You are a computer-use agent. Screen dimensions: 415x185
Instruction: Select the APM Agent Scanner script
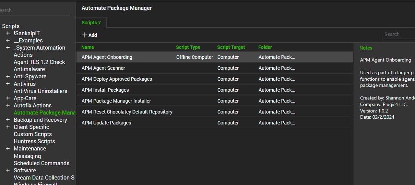point(215,68)
